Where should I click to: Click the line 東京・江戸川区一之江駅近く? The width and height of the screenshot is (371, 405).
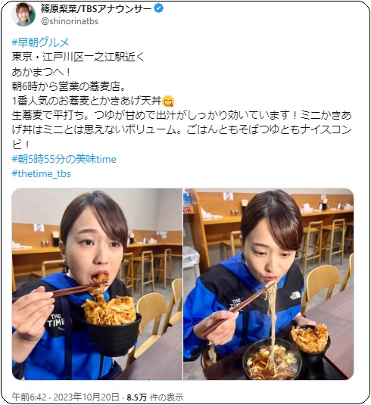coord(78,57)
